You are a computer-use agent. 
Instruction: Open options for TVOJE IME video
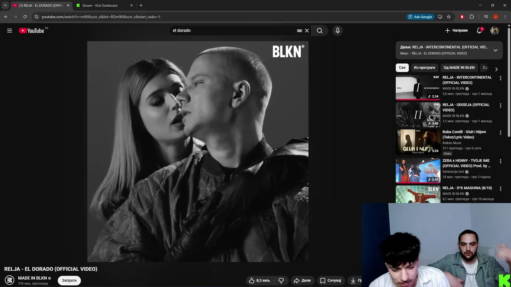coord(501,161)
